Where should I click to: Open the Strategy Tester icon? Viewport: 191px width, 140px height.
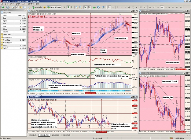pyautogui.click(x=29, y=7)
